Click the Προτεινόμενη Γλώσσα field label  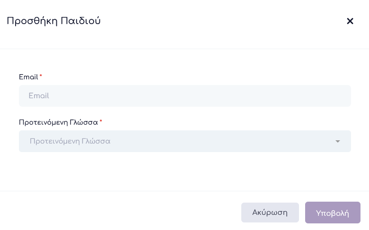tap(58, 122)
